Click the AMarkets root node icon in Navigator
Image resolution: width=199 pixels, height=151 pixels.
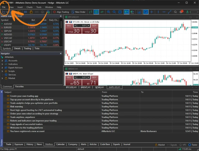pos(2,57)
